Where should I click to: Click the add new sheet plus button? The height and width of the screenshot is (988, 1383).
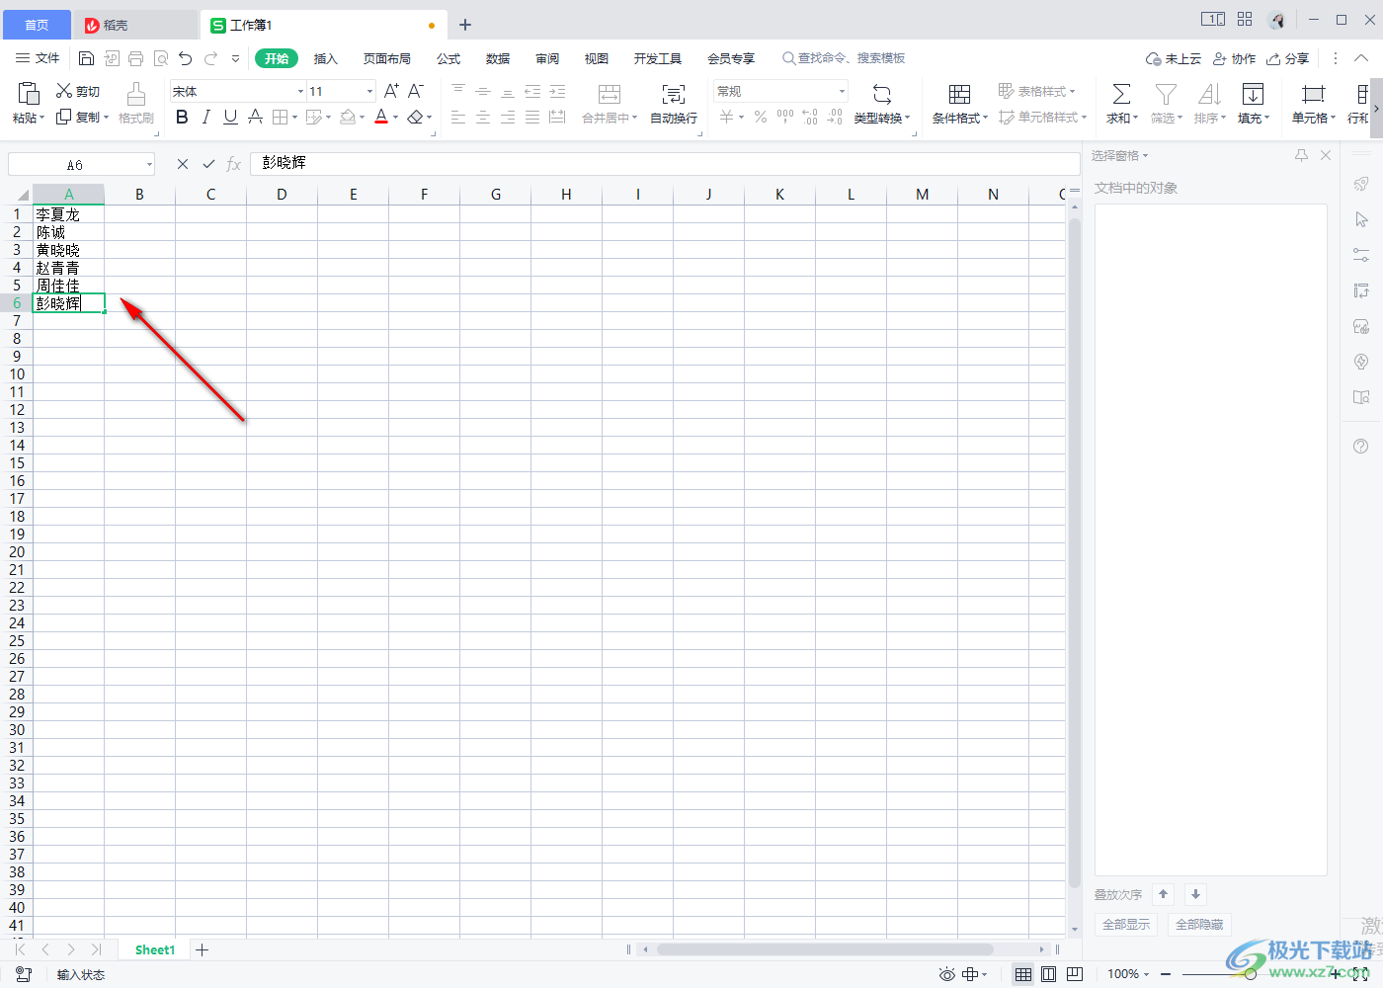tap(203, 949)
